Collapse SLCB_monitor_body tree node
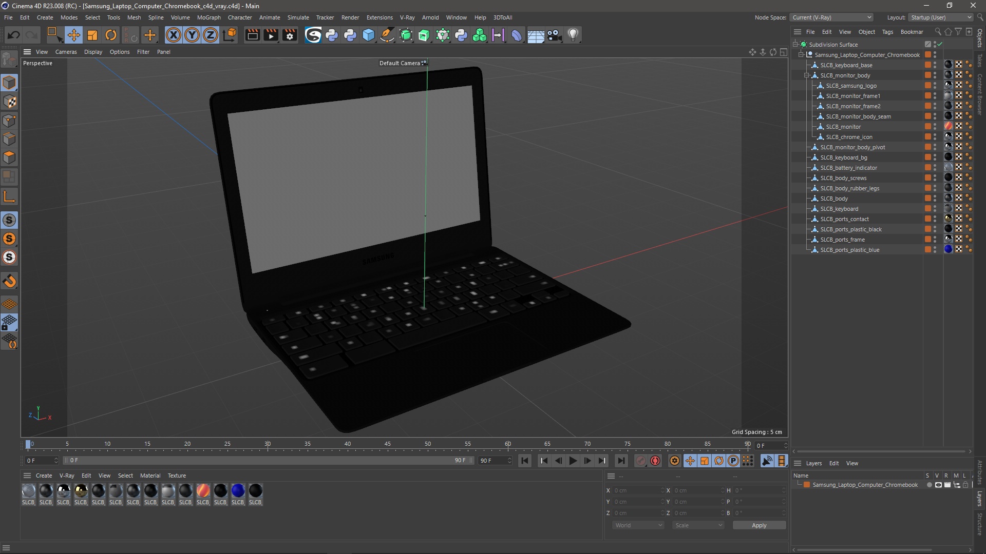Viewport: 986px width, 554px height. pyautogui.click(x=806, y=75)
